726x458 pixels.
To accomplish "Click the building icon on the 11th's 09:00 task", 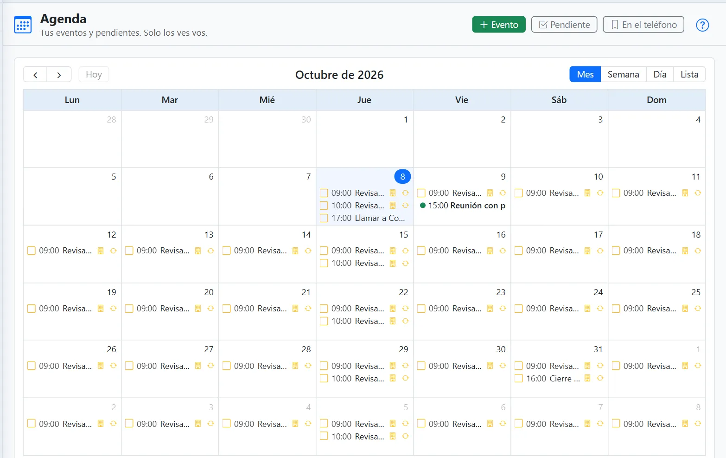I will pos(685,193).
